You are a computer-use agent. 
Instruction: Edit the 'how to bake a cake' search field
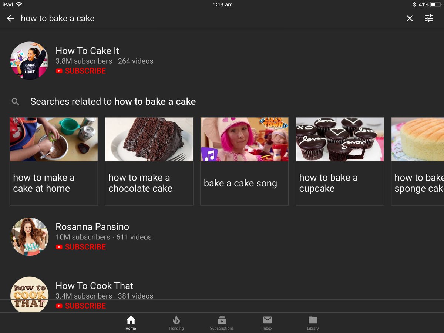pos(58,18)
